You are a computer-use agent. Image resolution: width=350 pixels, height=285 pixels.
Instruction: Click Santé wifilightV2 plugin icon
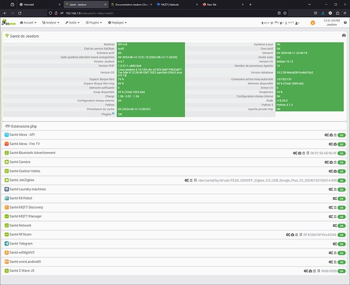click(x=7, y=253)
